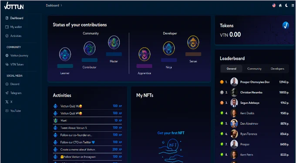
Task: Click the Dashboard icon in sidebar
Action: (x=7, y=18)
